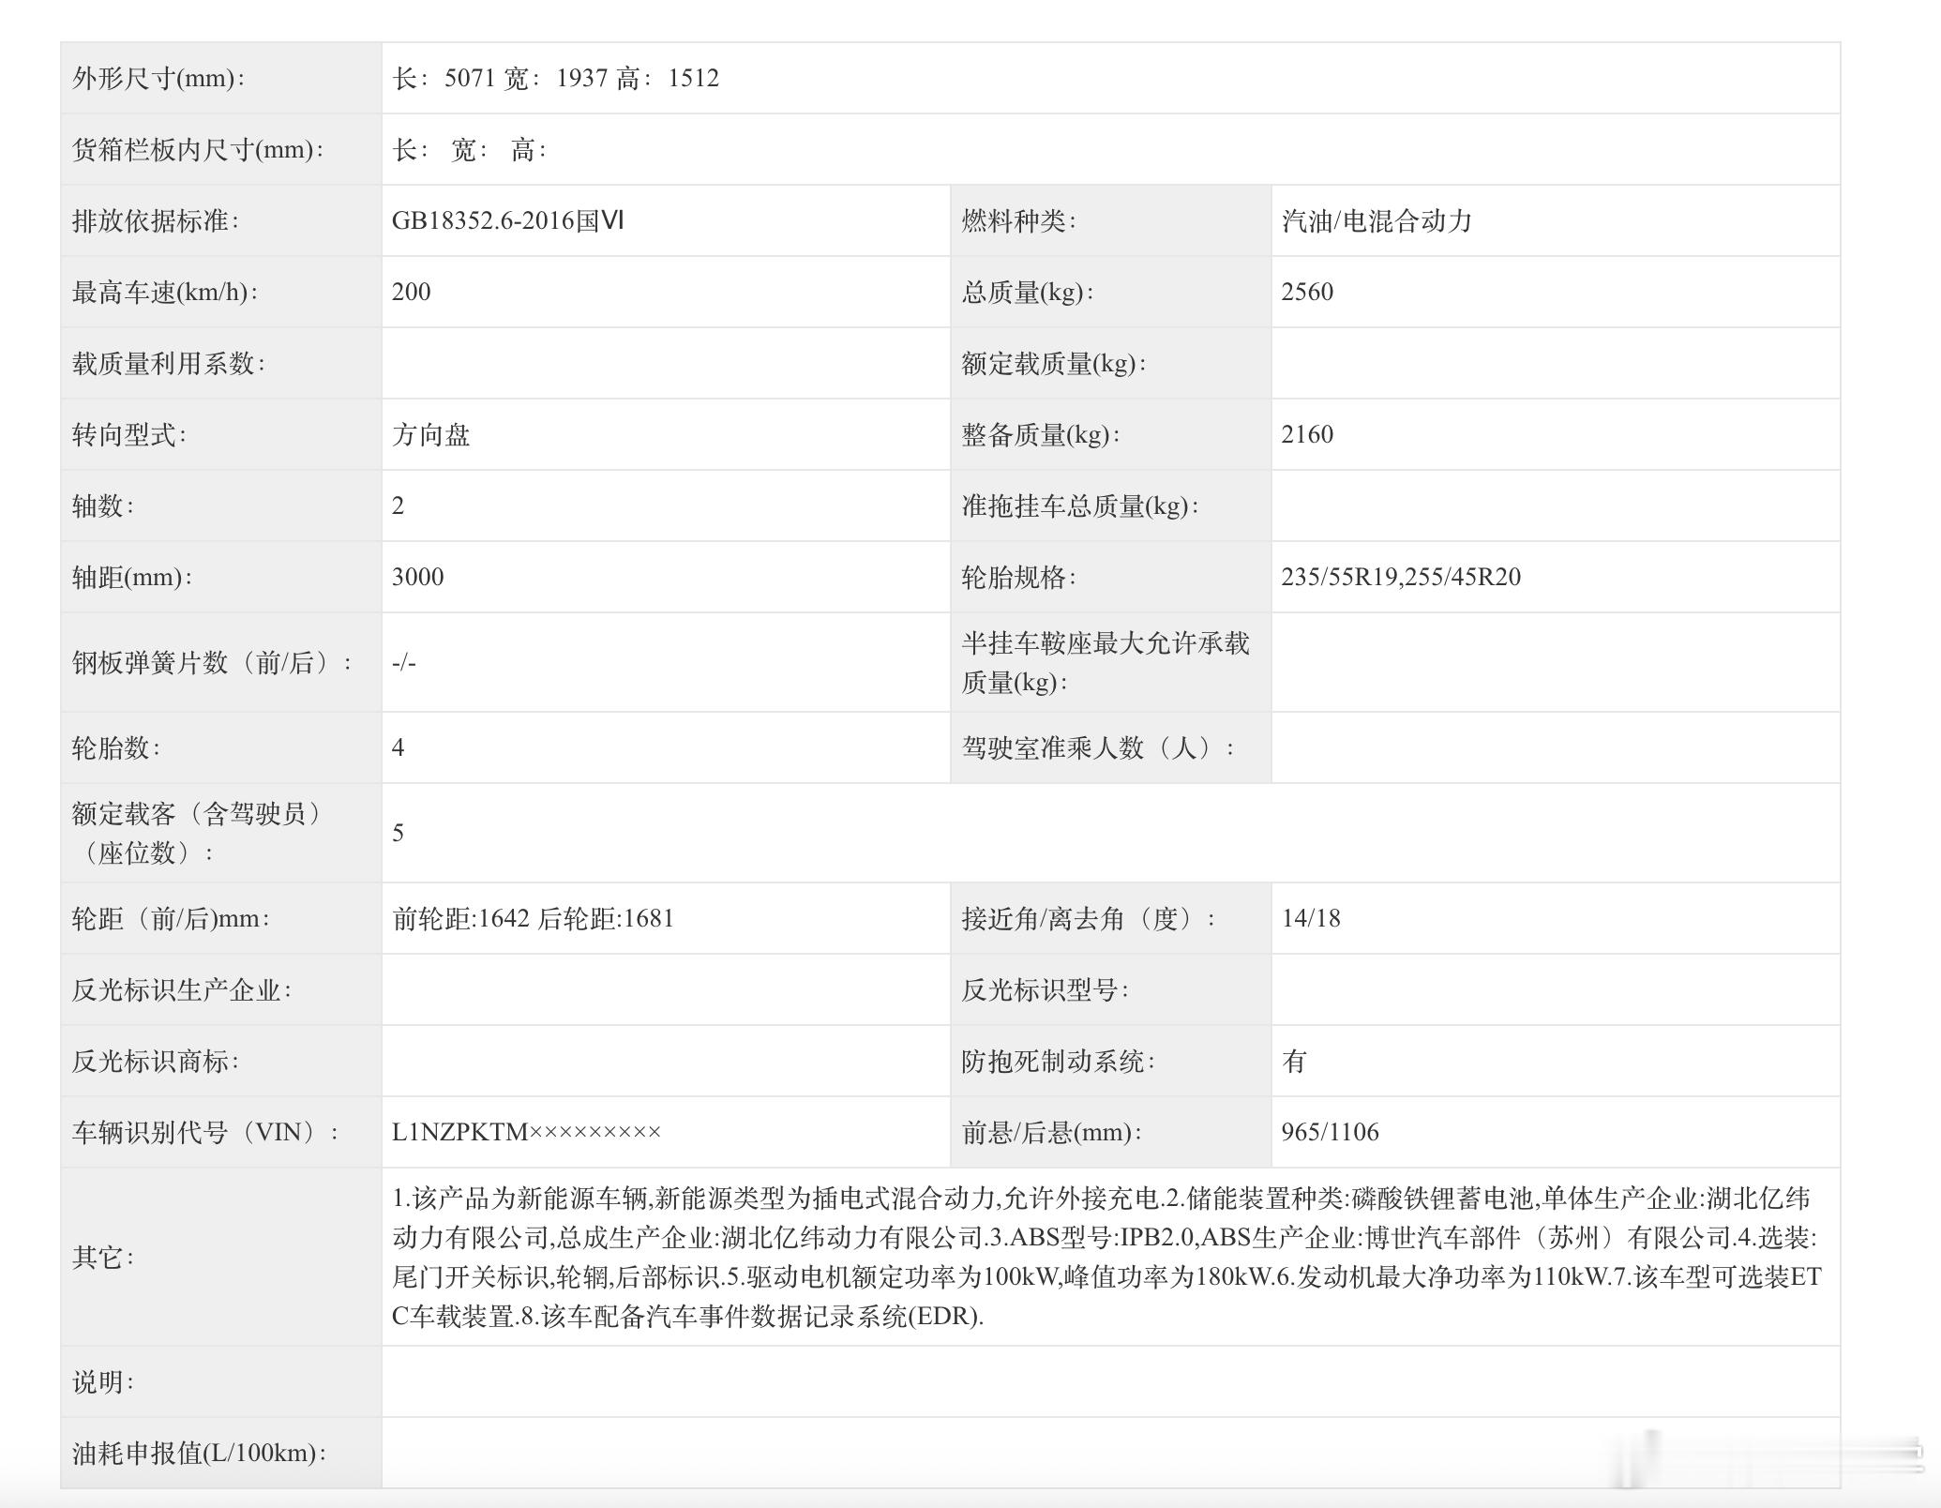
Task: Click the 油耗申报值(L/100km) label cell
Action: [x=199, y=1453]
